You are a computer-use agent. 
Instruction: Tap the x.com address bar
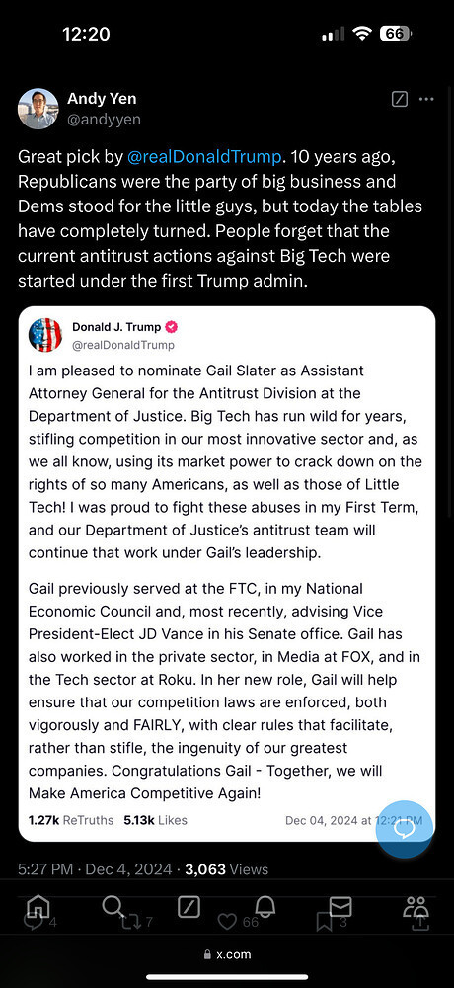[227, 954]
